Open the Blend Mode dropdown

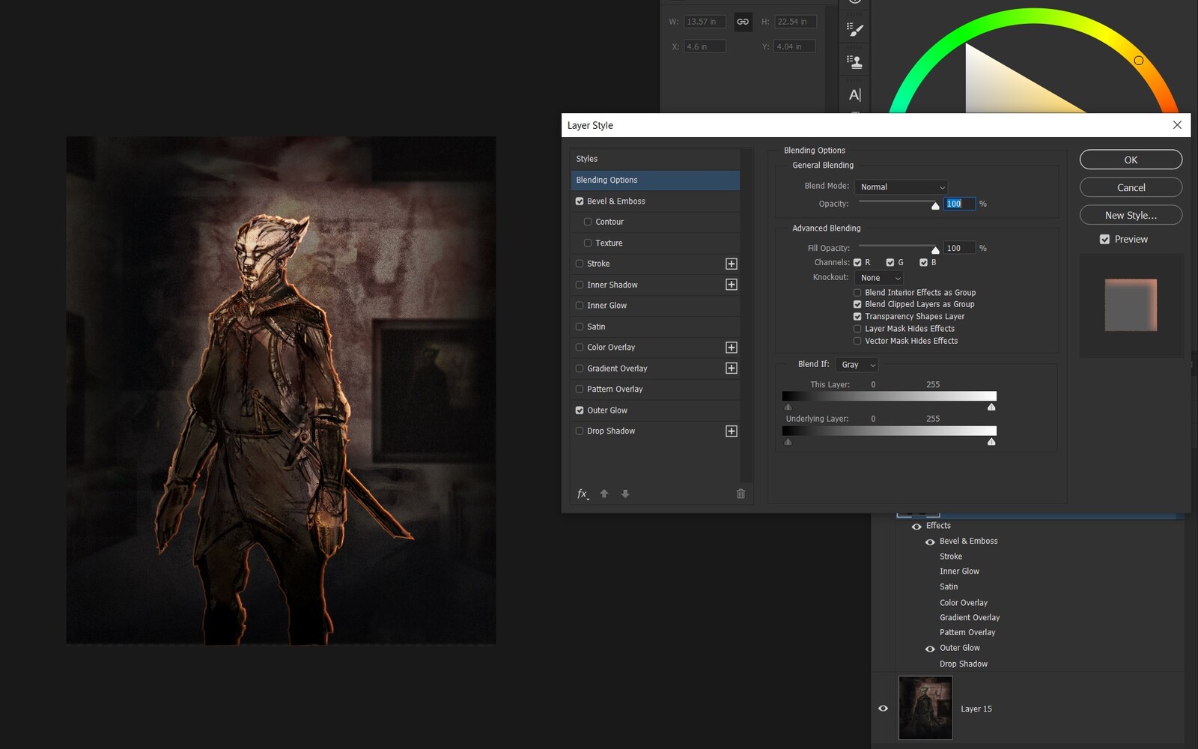coord(902,187)
